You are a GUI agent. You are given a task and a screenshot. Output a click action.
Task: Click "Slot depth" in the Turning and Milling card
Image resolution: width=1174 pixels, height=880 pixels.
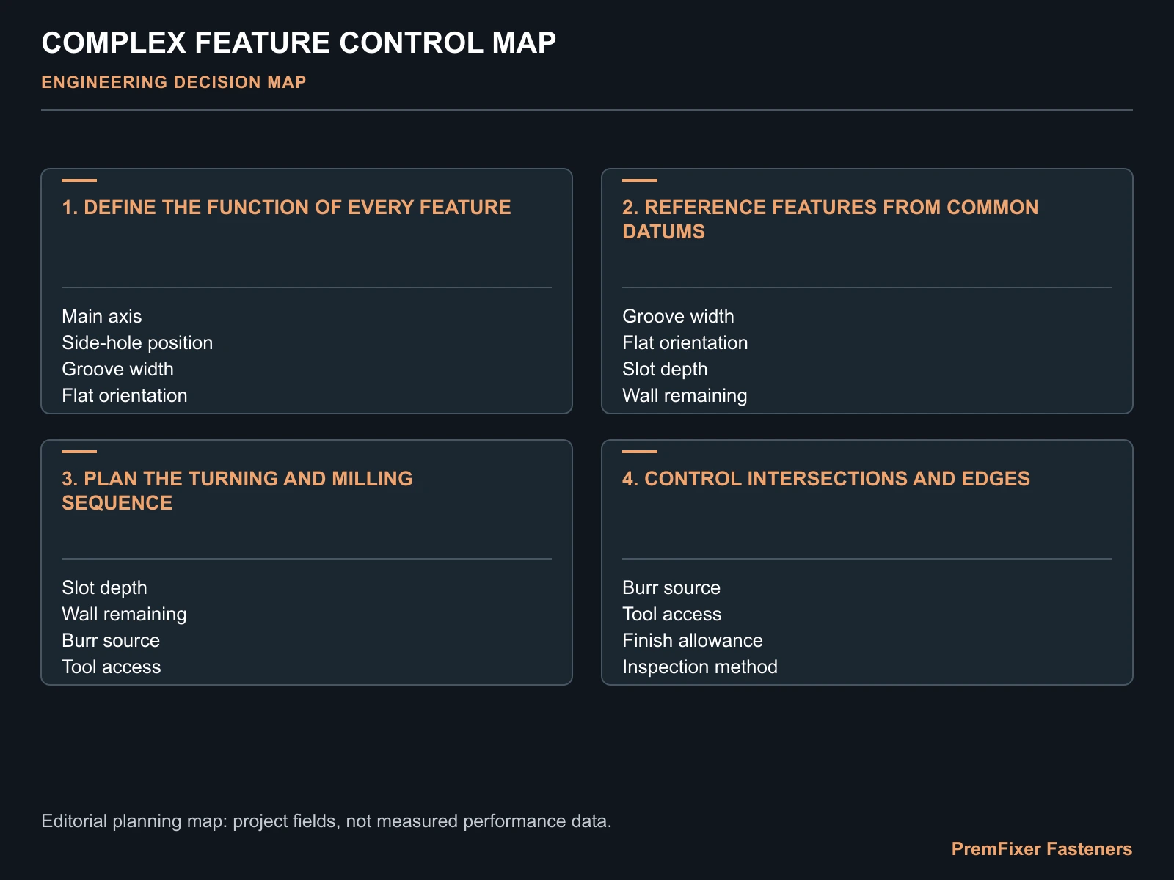coord(104,587)
